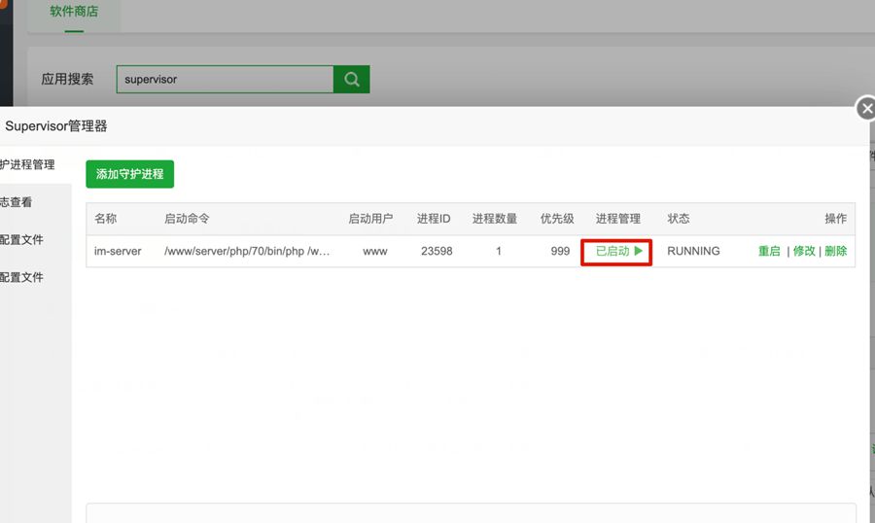The image size is (875, 523).
Task: Click the 进程管理 column header
Action: [618, 219]
